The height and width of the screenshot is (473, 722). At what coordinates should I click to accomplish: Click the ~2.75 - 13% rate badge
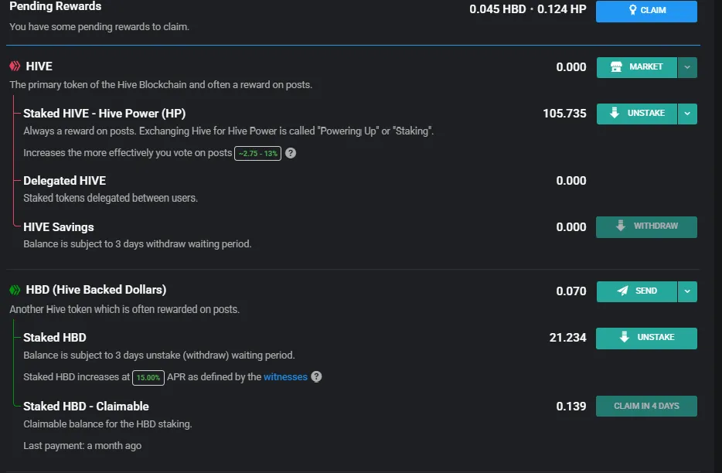(x=257, y=153)
